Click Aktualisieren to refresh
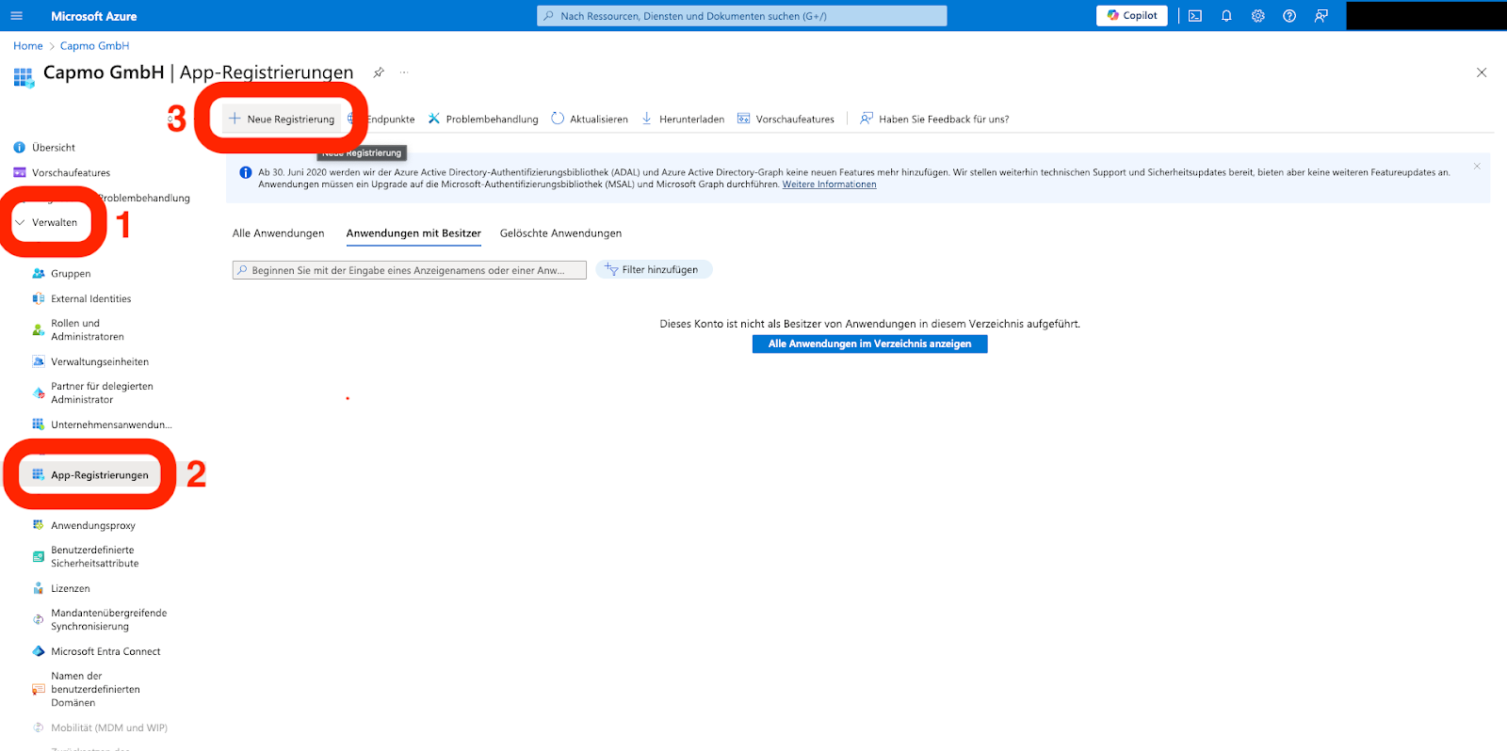This screenshot has width=1507, height=751. (590, 120)
